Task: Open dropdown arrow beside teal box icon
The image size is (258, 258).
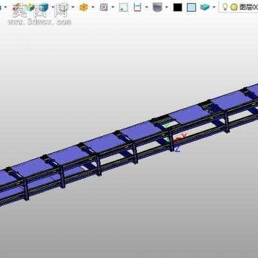Action: coord(214,7)
